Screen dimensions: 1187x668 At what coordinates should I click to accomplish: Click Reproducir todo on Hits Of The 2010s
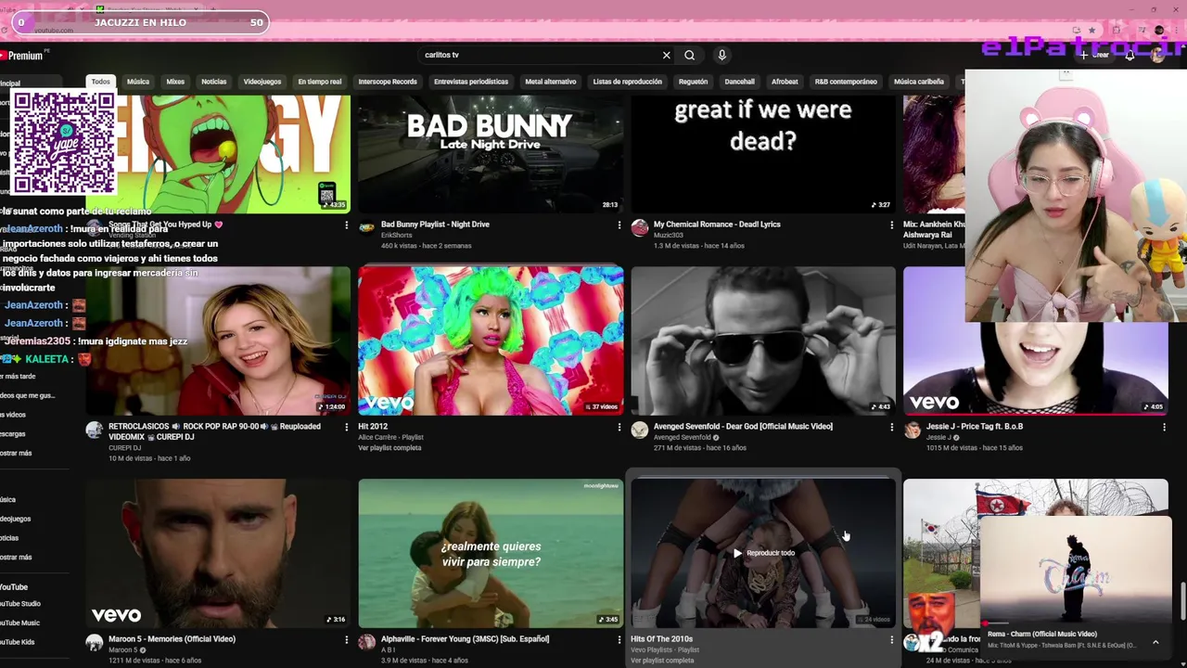point(763,553)
